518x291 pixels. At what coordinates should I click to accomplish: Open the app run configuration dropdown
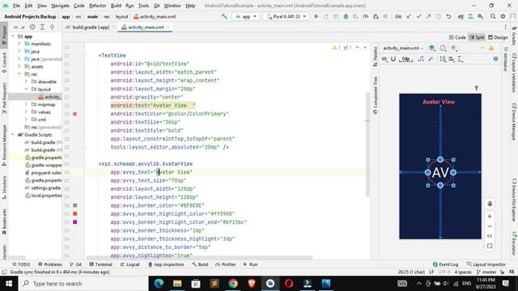[246, 16]
